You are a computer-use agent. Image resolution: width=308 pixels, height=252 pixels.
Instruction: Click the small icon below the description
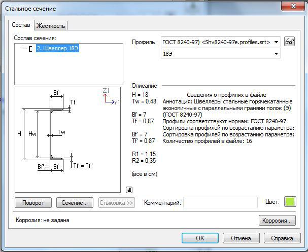pos(129,190)
